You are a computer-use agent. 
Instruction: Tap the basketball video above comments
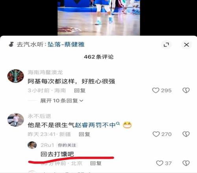(x=99, y=18)
